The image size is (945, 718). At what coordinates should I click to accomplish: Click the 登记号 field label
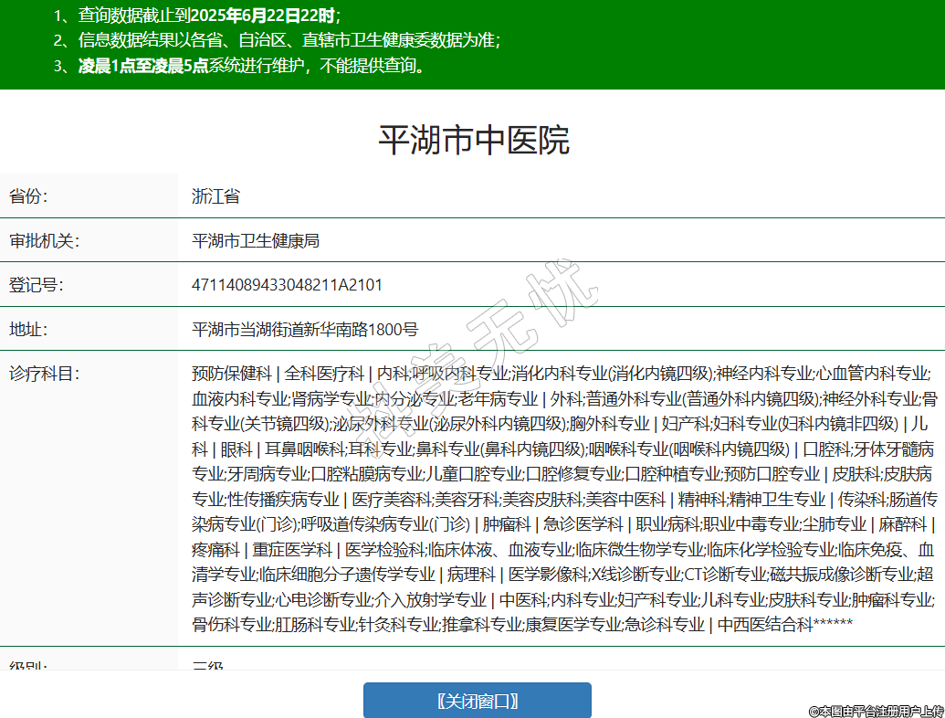click(36, 285)
